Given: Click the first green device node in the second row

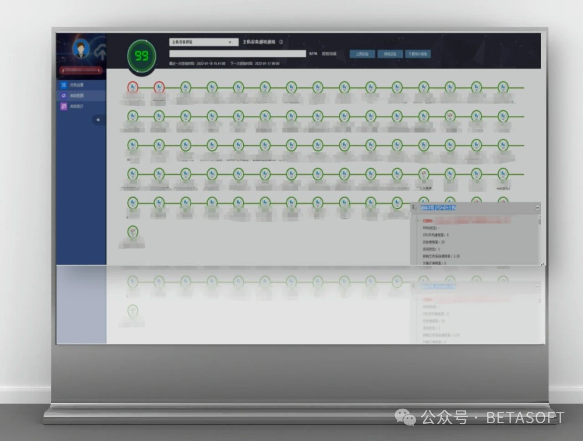Looking at the screenshot, I should tap(133, 116).
